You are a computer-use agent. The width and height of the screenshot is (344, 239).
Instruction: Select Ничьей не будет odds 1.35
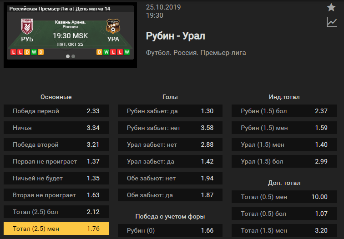(56, 178)
